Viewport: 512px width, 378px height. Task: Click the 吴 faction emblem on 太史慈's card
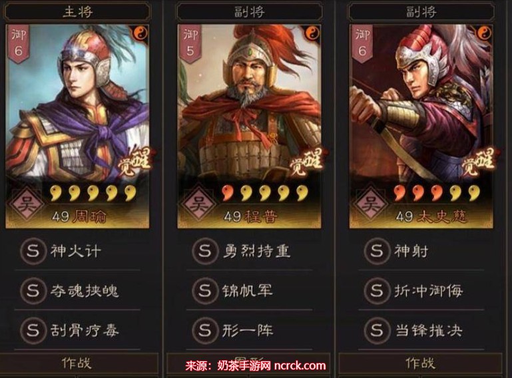pyautogui.click(x=370, y=204)
